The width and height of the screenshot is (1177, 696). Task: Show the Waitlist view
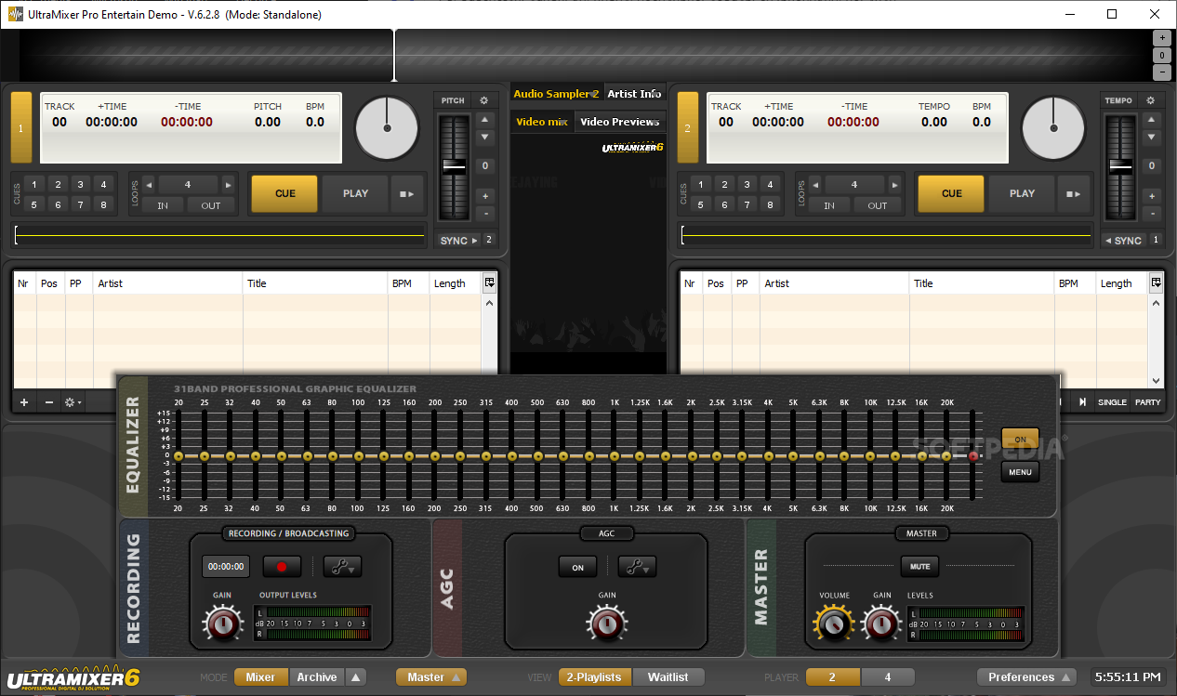click(668, 677)
